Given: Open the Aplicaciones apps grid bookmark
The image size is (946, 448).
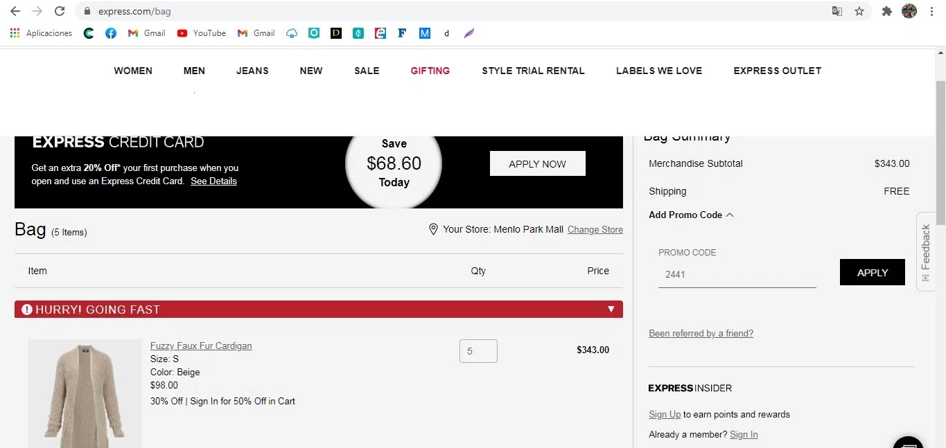Looking at the screenshot, I should pos(41,33).
